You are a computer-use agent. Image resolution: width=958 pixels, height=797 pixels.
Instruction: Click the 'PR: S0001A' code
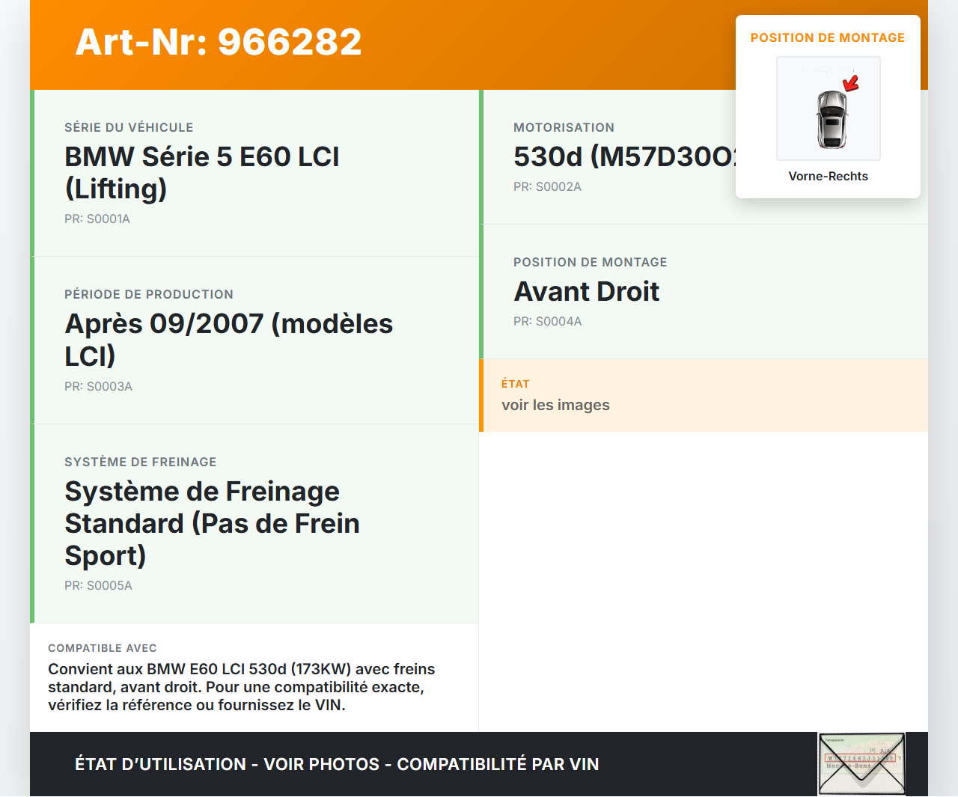coord(97,219)
